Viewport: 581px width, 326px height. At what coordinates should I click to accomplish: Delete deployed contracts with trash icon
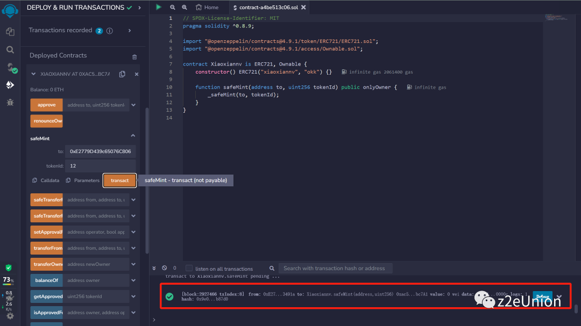[x=134, y=56]
